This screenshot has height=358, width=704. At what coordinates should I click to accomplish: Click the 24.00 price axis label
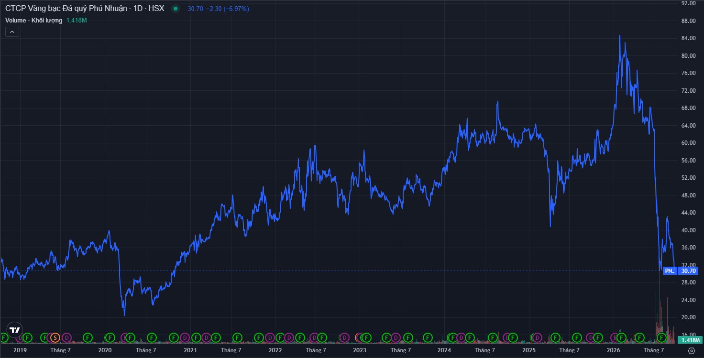point(688,300)
